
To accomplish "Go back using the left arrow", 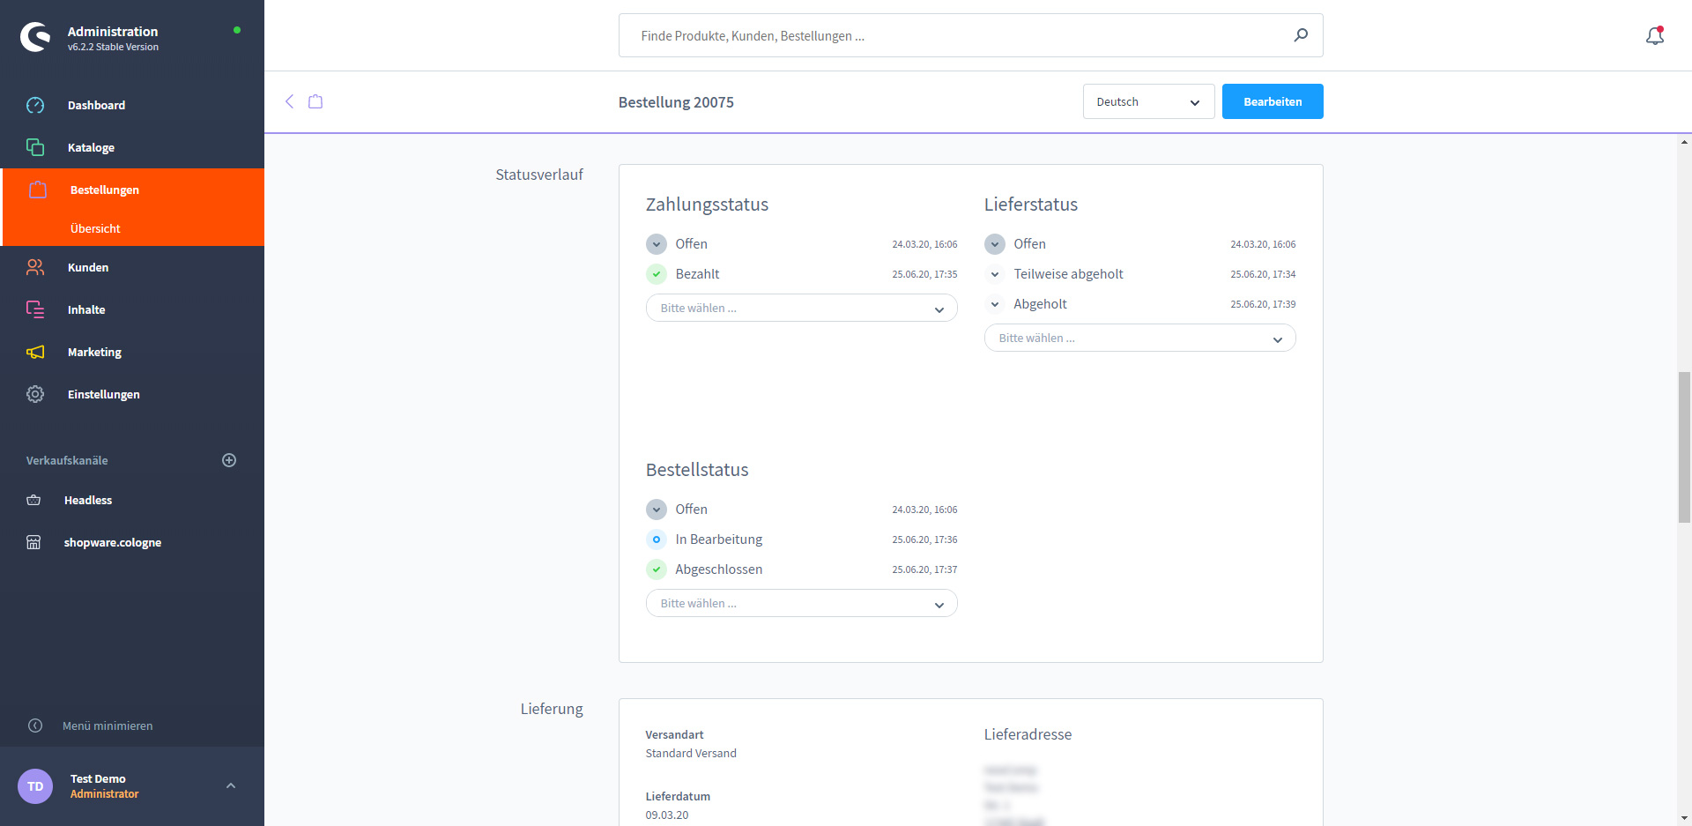I will [289, 101].
